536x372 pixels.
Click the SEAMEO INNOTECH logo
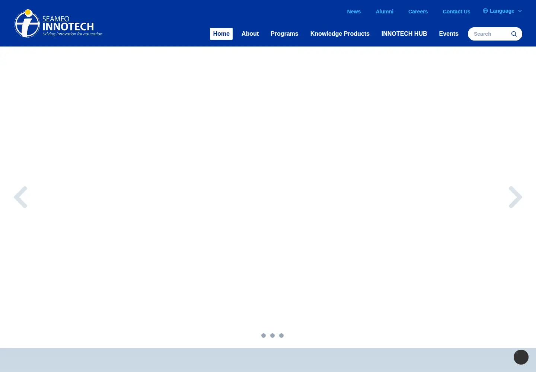(58, 23)
